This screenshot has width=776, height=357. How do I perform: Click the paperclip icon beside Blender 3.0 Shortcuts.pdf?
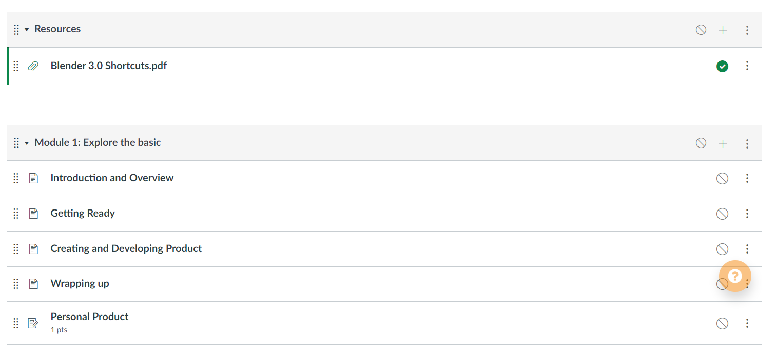tap(33, 66)
